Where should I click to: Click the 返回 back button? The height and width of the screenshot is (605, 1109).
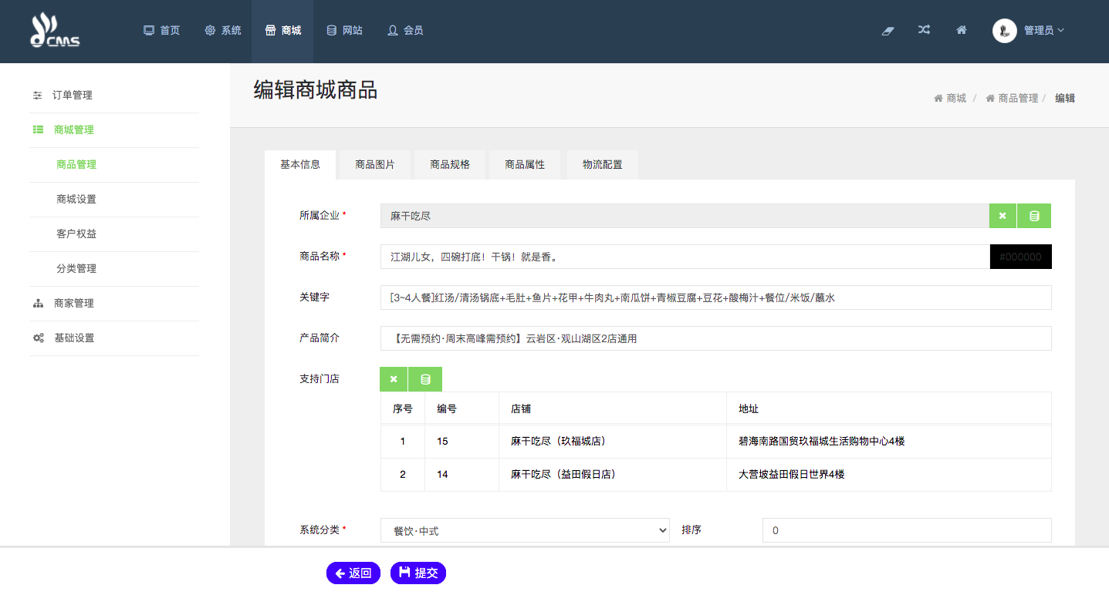coord(353,573)
